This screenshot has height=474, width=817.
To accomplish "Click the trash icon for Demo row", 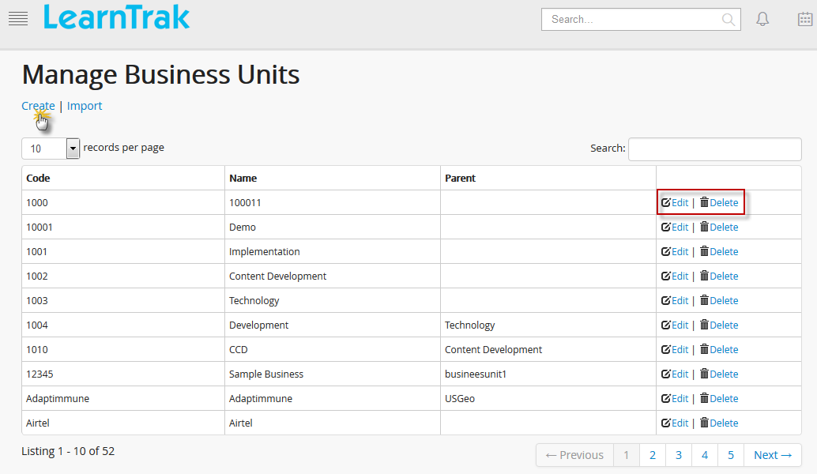I will [x=704, y=227].
